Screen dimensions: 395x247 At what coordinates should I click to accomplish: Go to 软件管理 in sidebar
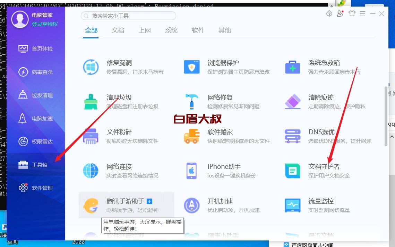coord(36,188)
